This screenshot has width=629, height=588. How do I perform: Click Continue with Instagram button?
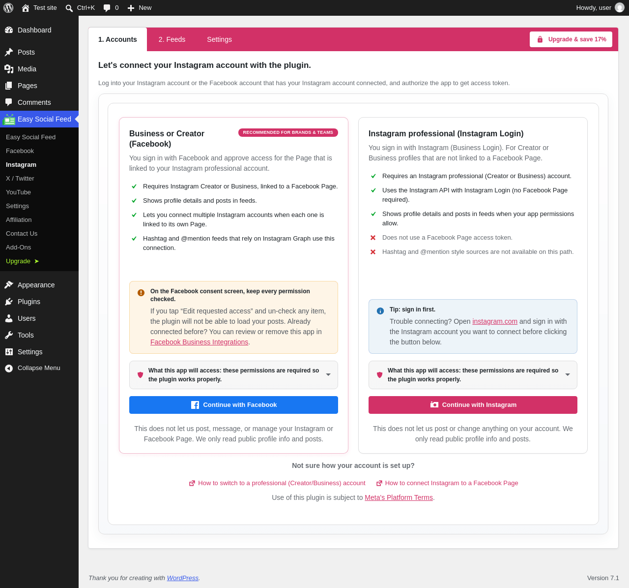click(473, 405)
